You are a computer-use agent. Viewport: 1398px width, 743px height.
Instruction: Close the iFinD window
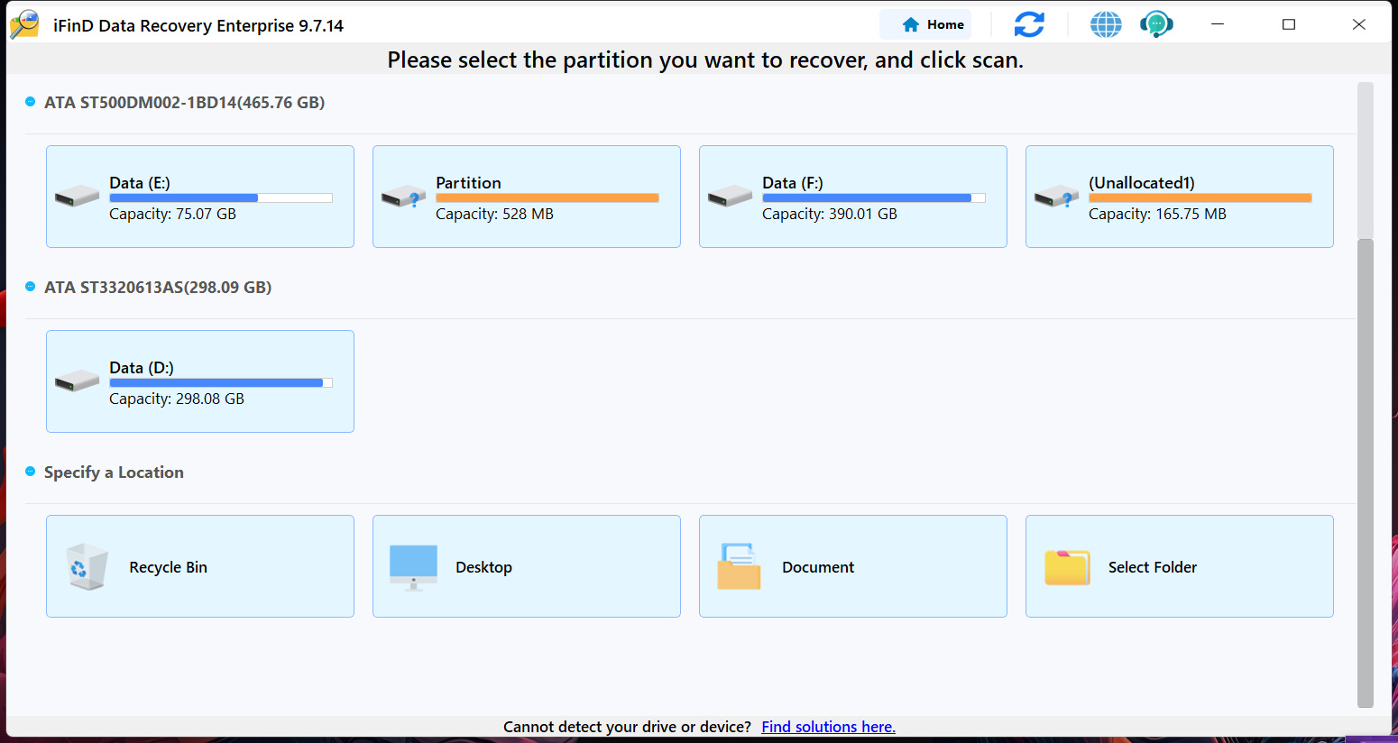coord(1359,24)
